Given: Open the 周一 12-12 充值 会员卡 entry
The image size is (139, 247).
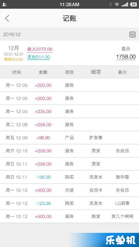Looking at the screenshot, I should coord(69,190).
